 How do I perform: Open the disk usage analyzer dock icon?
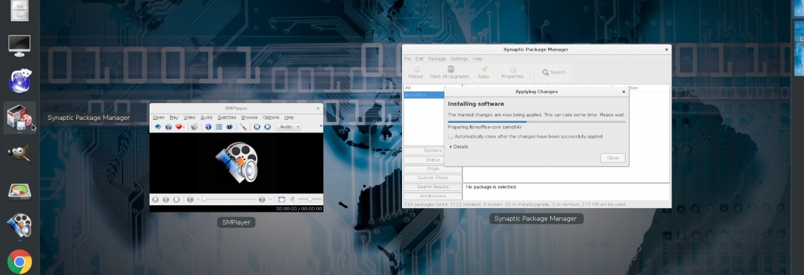[20, 191]
